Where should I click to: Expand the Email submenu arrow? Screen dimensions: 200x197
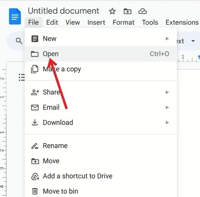pyautogui.click(x=167, y=107)
